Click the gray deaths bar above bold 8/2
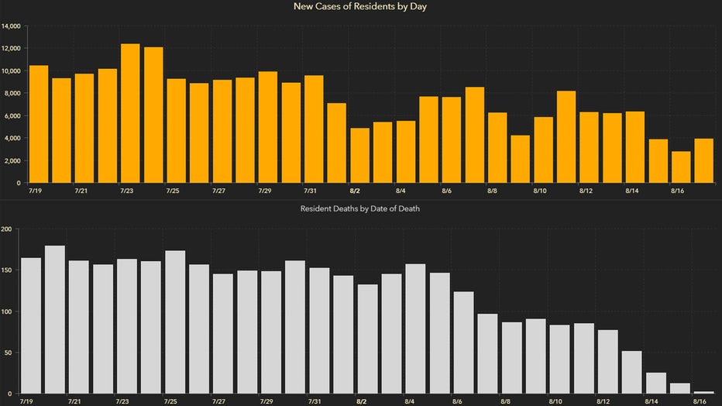Screen dimensions: 722x406 point(367,339)
